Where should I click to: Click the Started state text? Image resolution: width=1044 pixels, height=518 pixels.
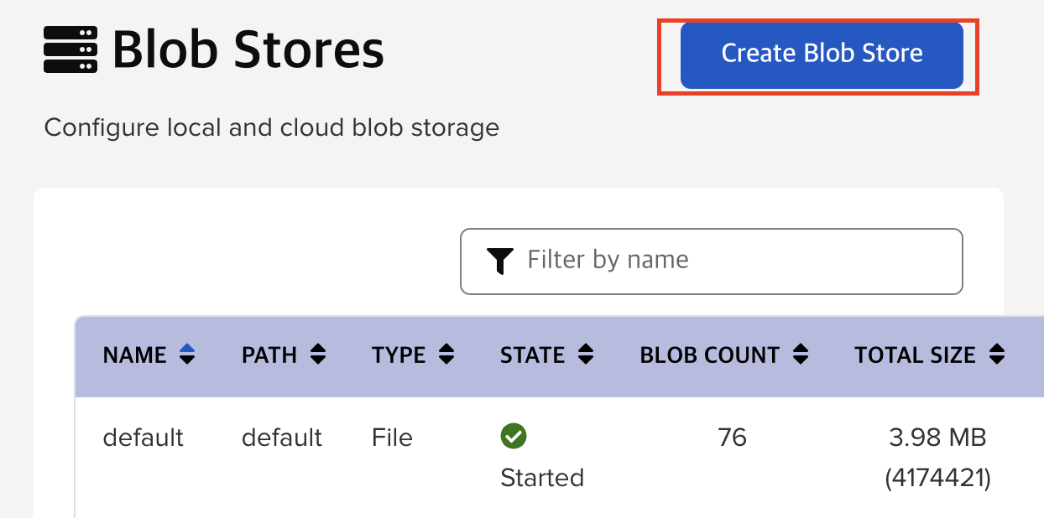point(542,478)
